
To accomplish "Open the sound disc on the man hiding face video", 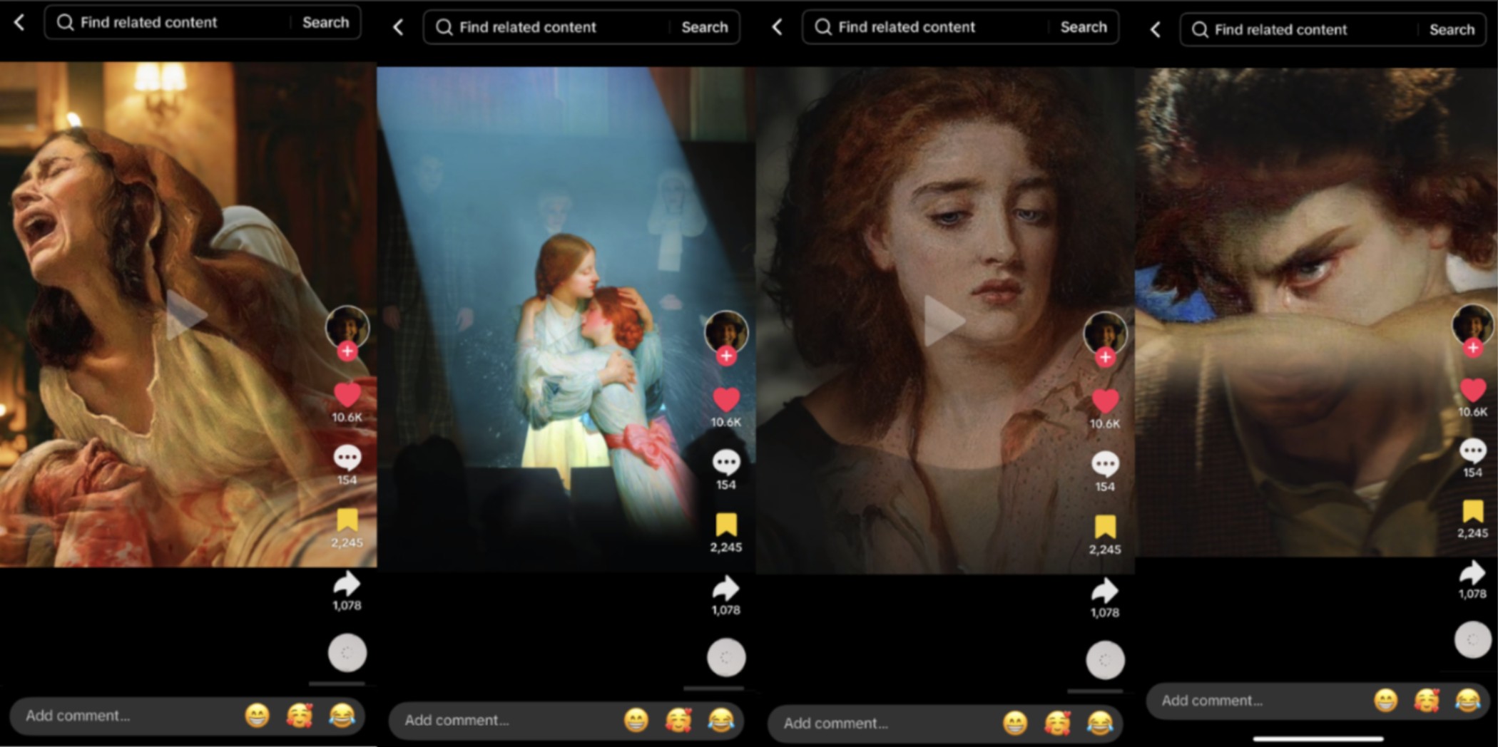I will pos(1473,639).
